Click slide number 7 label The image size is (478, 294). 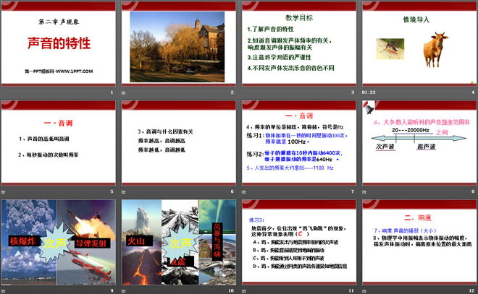coord(353,191)
